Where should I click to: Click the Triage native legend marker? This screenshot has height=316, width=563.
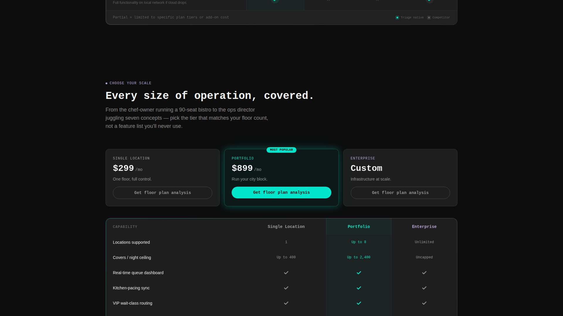[x=397, y=18]
